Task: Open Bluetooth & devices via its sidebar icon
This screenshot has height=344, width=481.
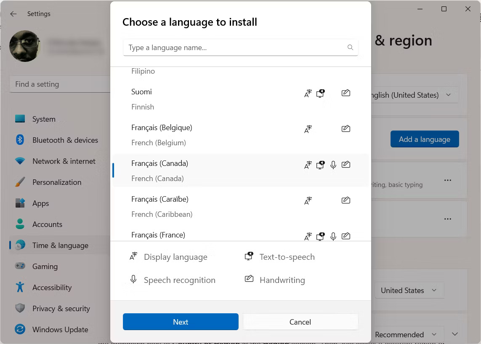Action: coord(20,140)
